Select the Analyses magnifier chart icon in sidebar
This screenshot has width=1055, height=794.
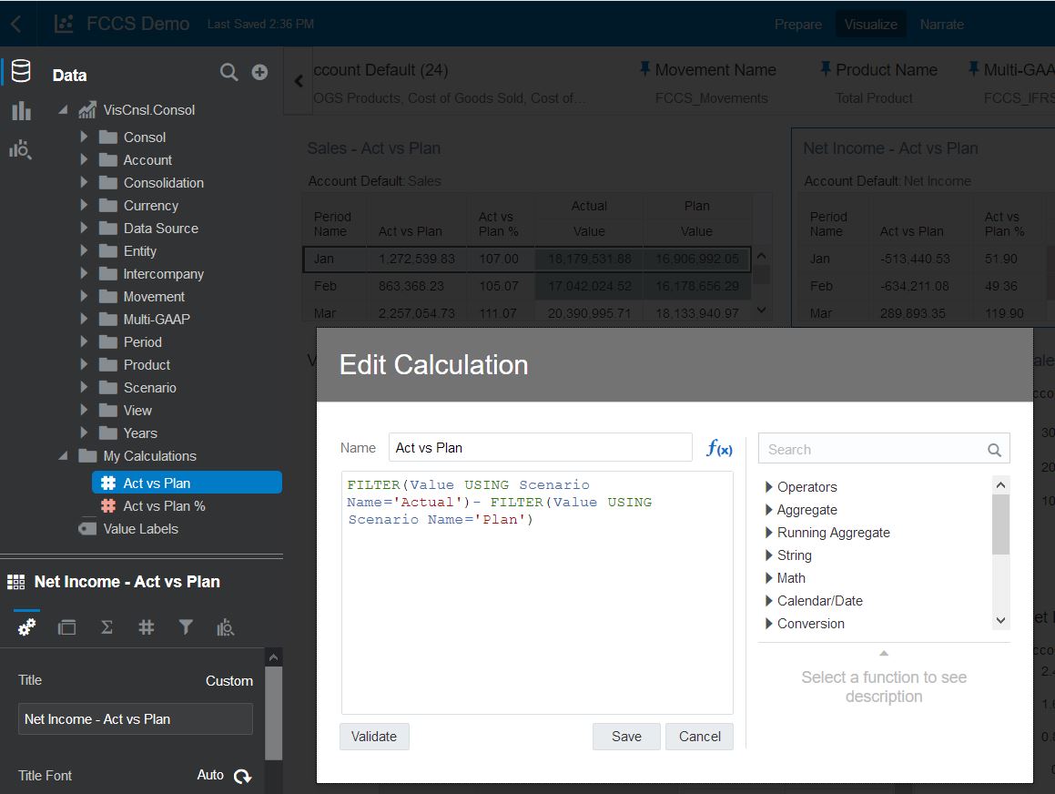20,149
